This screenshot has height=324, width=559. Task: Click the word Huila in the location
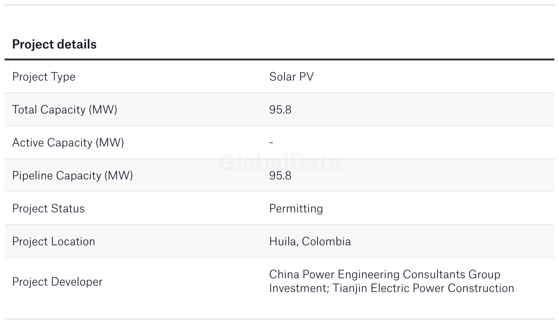pyautogui.click(x=282, y=242)
